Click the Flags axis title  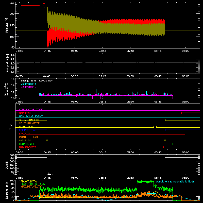pyautogui.click(x=10, y=127)
